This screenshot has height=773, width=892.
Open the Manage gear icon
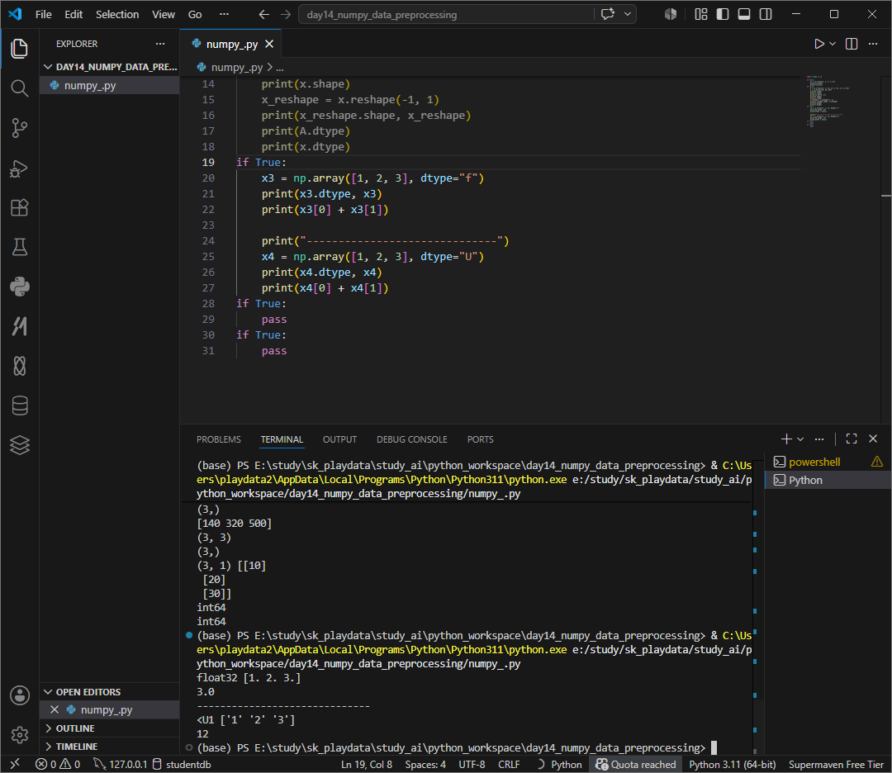(x=19, y=735)
